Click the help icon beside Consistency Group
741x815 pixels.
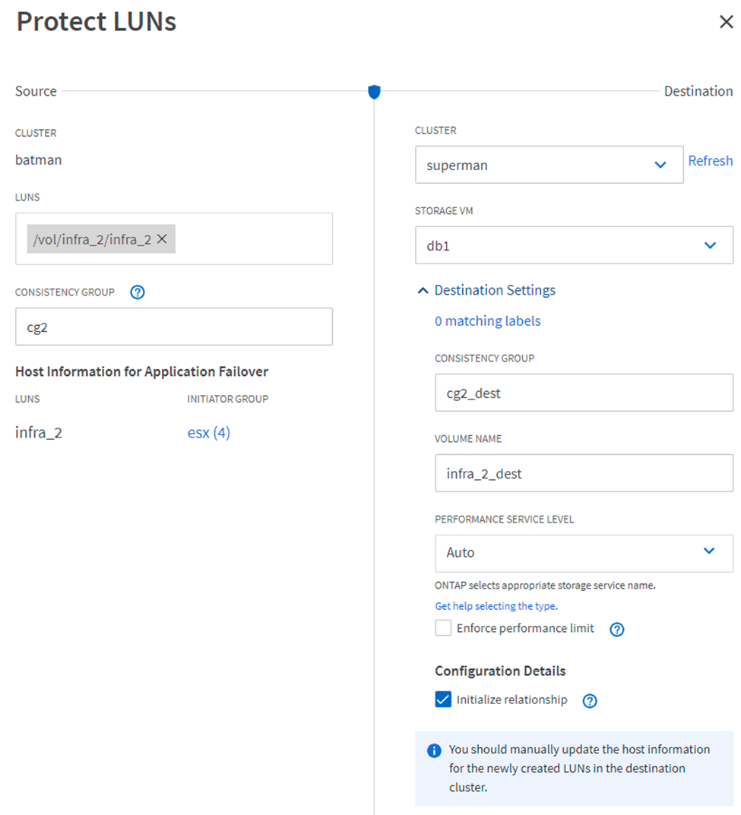(x=138, y=292)
